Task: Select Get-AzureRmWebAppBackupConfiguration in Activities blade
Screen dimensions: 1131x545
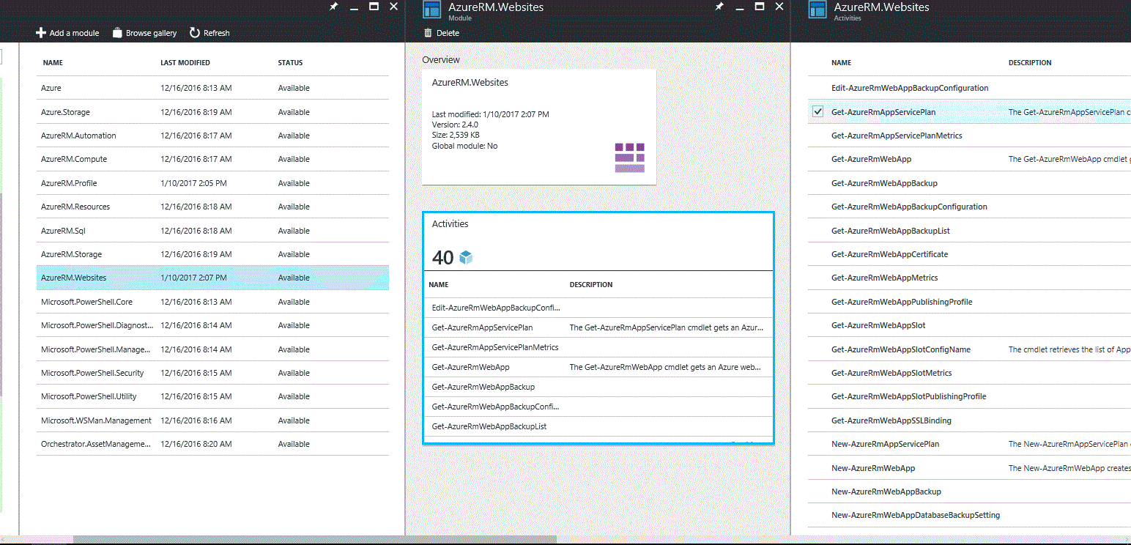Action: tap(909, 207)
